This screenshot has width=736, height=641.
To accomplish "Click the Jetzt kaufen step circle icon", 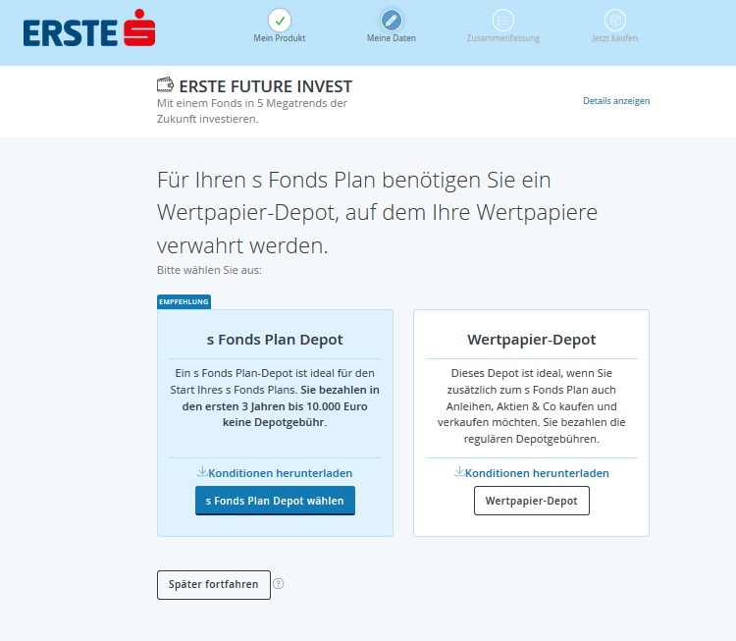I will pyautogui.click(x=615, y=20).
